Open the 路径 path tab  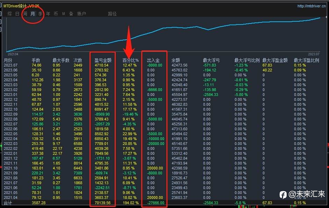112,14
